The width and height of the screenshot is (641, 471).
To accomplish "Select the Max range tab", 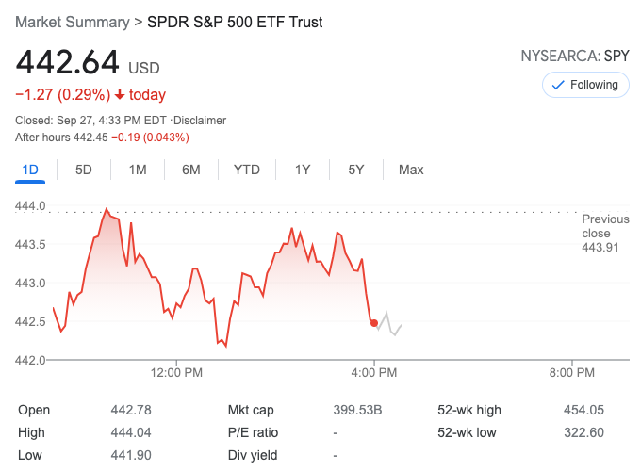I will tap(411, 170).
